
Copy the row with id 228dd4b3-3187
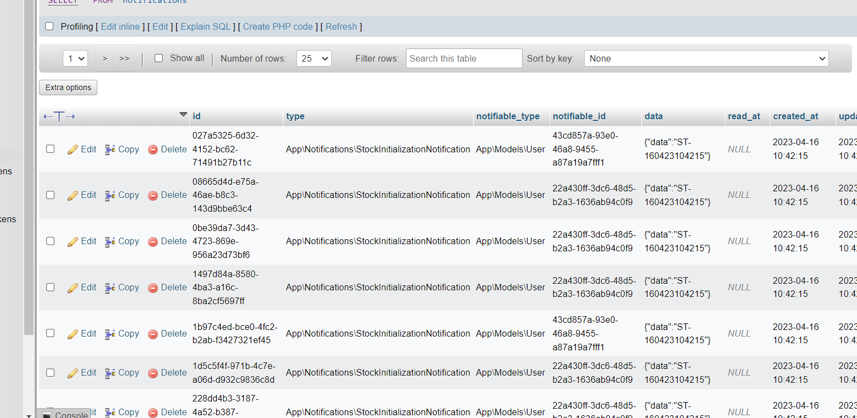(122, 412)
